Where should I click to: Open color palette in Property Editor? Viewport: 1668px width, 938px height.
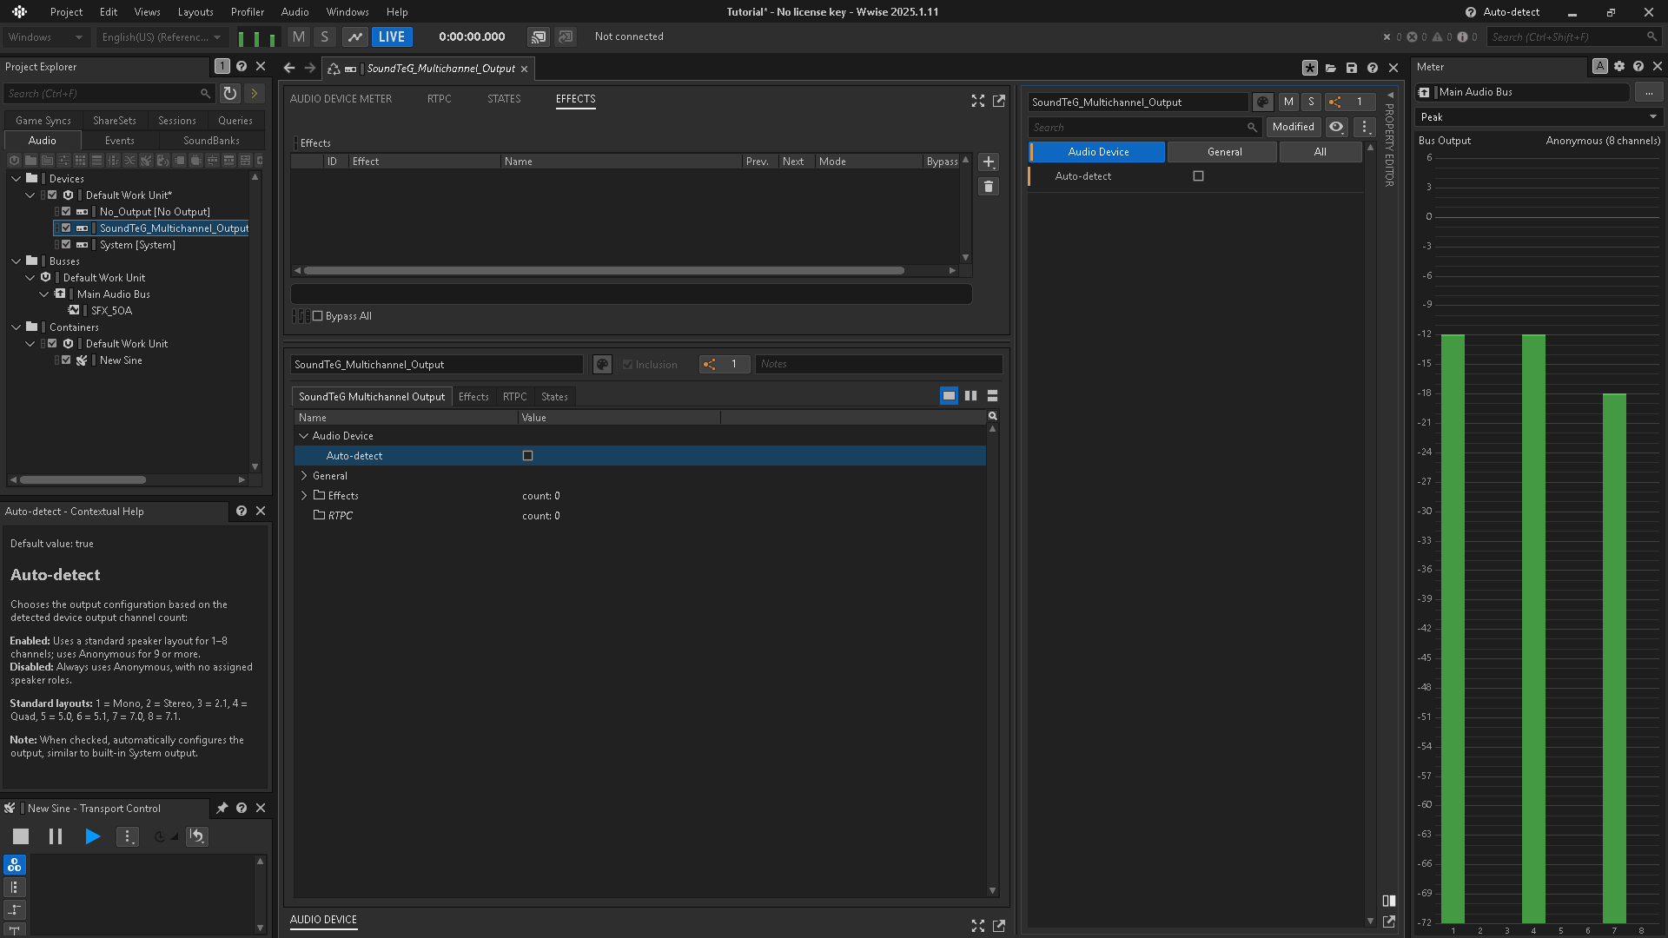click(1263, 102)
